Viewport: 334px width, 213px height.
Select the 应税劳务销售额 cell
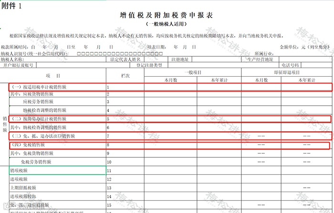(x=58, y=101)
